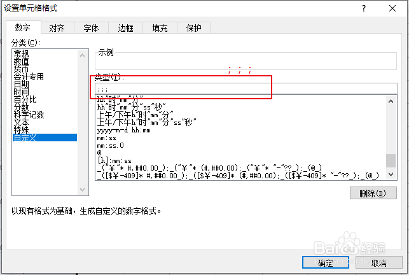Choose format hh"时"mm"分"ss"秒"
This screenshot has width=409, height=275.
coord(241,107)
